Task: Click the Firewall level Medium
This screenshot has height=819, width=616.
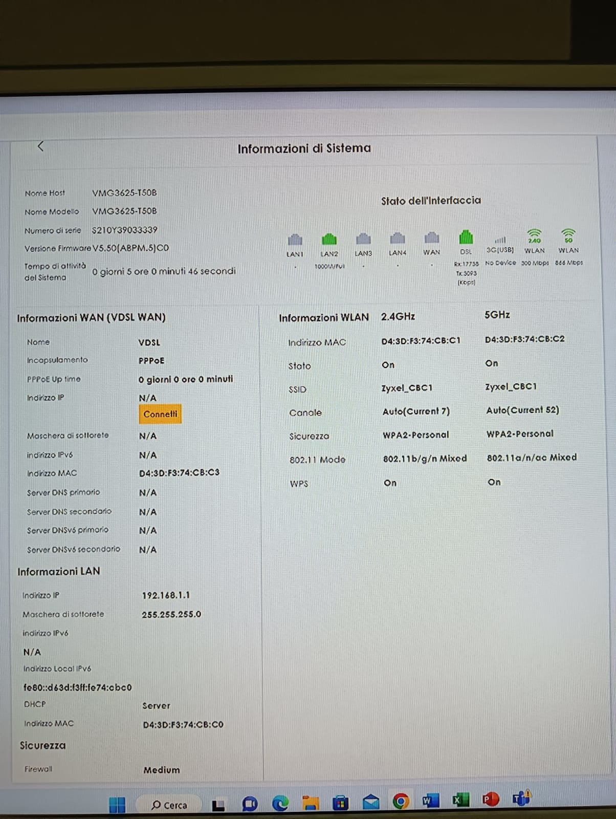Action: click(x=162, y=770)
